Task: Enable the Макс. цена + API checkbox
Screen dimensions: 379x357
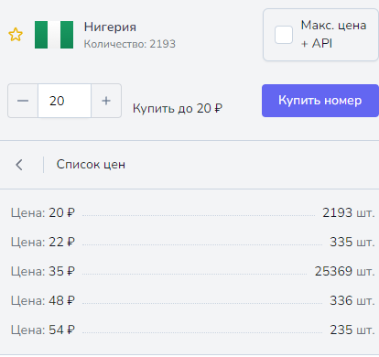Action: click(284, 35)
